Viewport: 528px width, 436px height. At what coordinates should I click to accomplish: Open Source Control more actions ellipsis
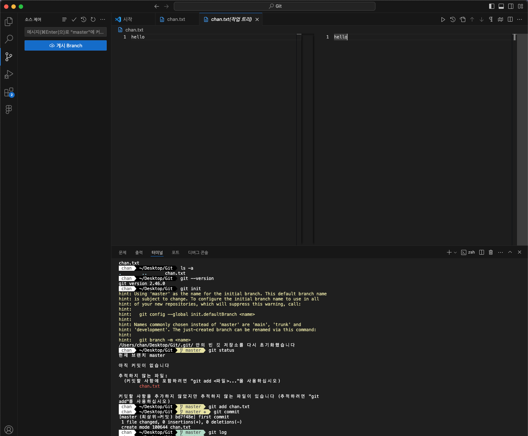pos(103,19)
